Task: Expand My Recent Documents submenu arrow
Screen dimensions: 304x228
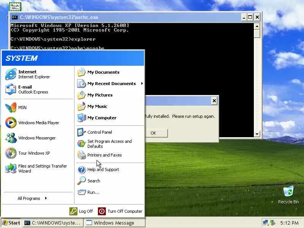Action: pyautogui.click(x=142, y=84)
